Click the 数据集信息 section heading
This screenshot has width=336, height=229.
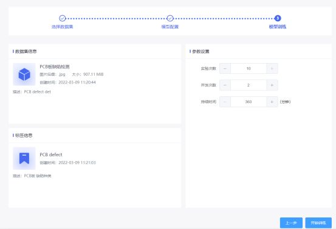(x=26, y=51)
